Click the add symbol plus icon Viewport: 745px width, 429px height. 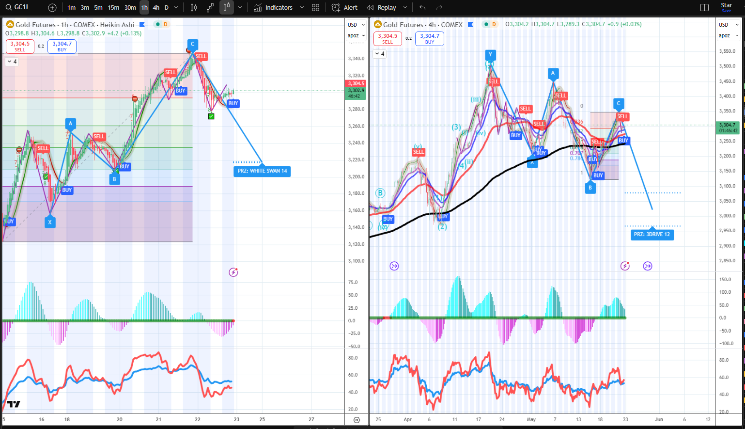click(52, 8)
